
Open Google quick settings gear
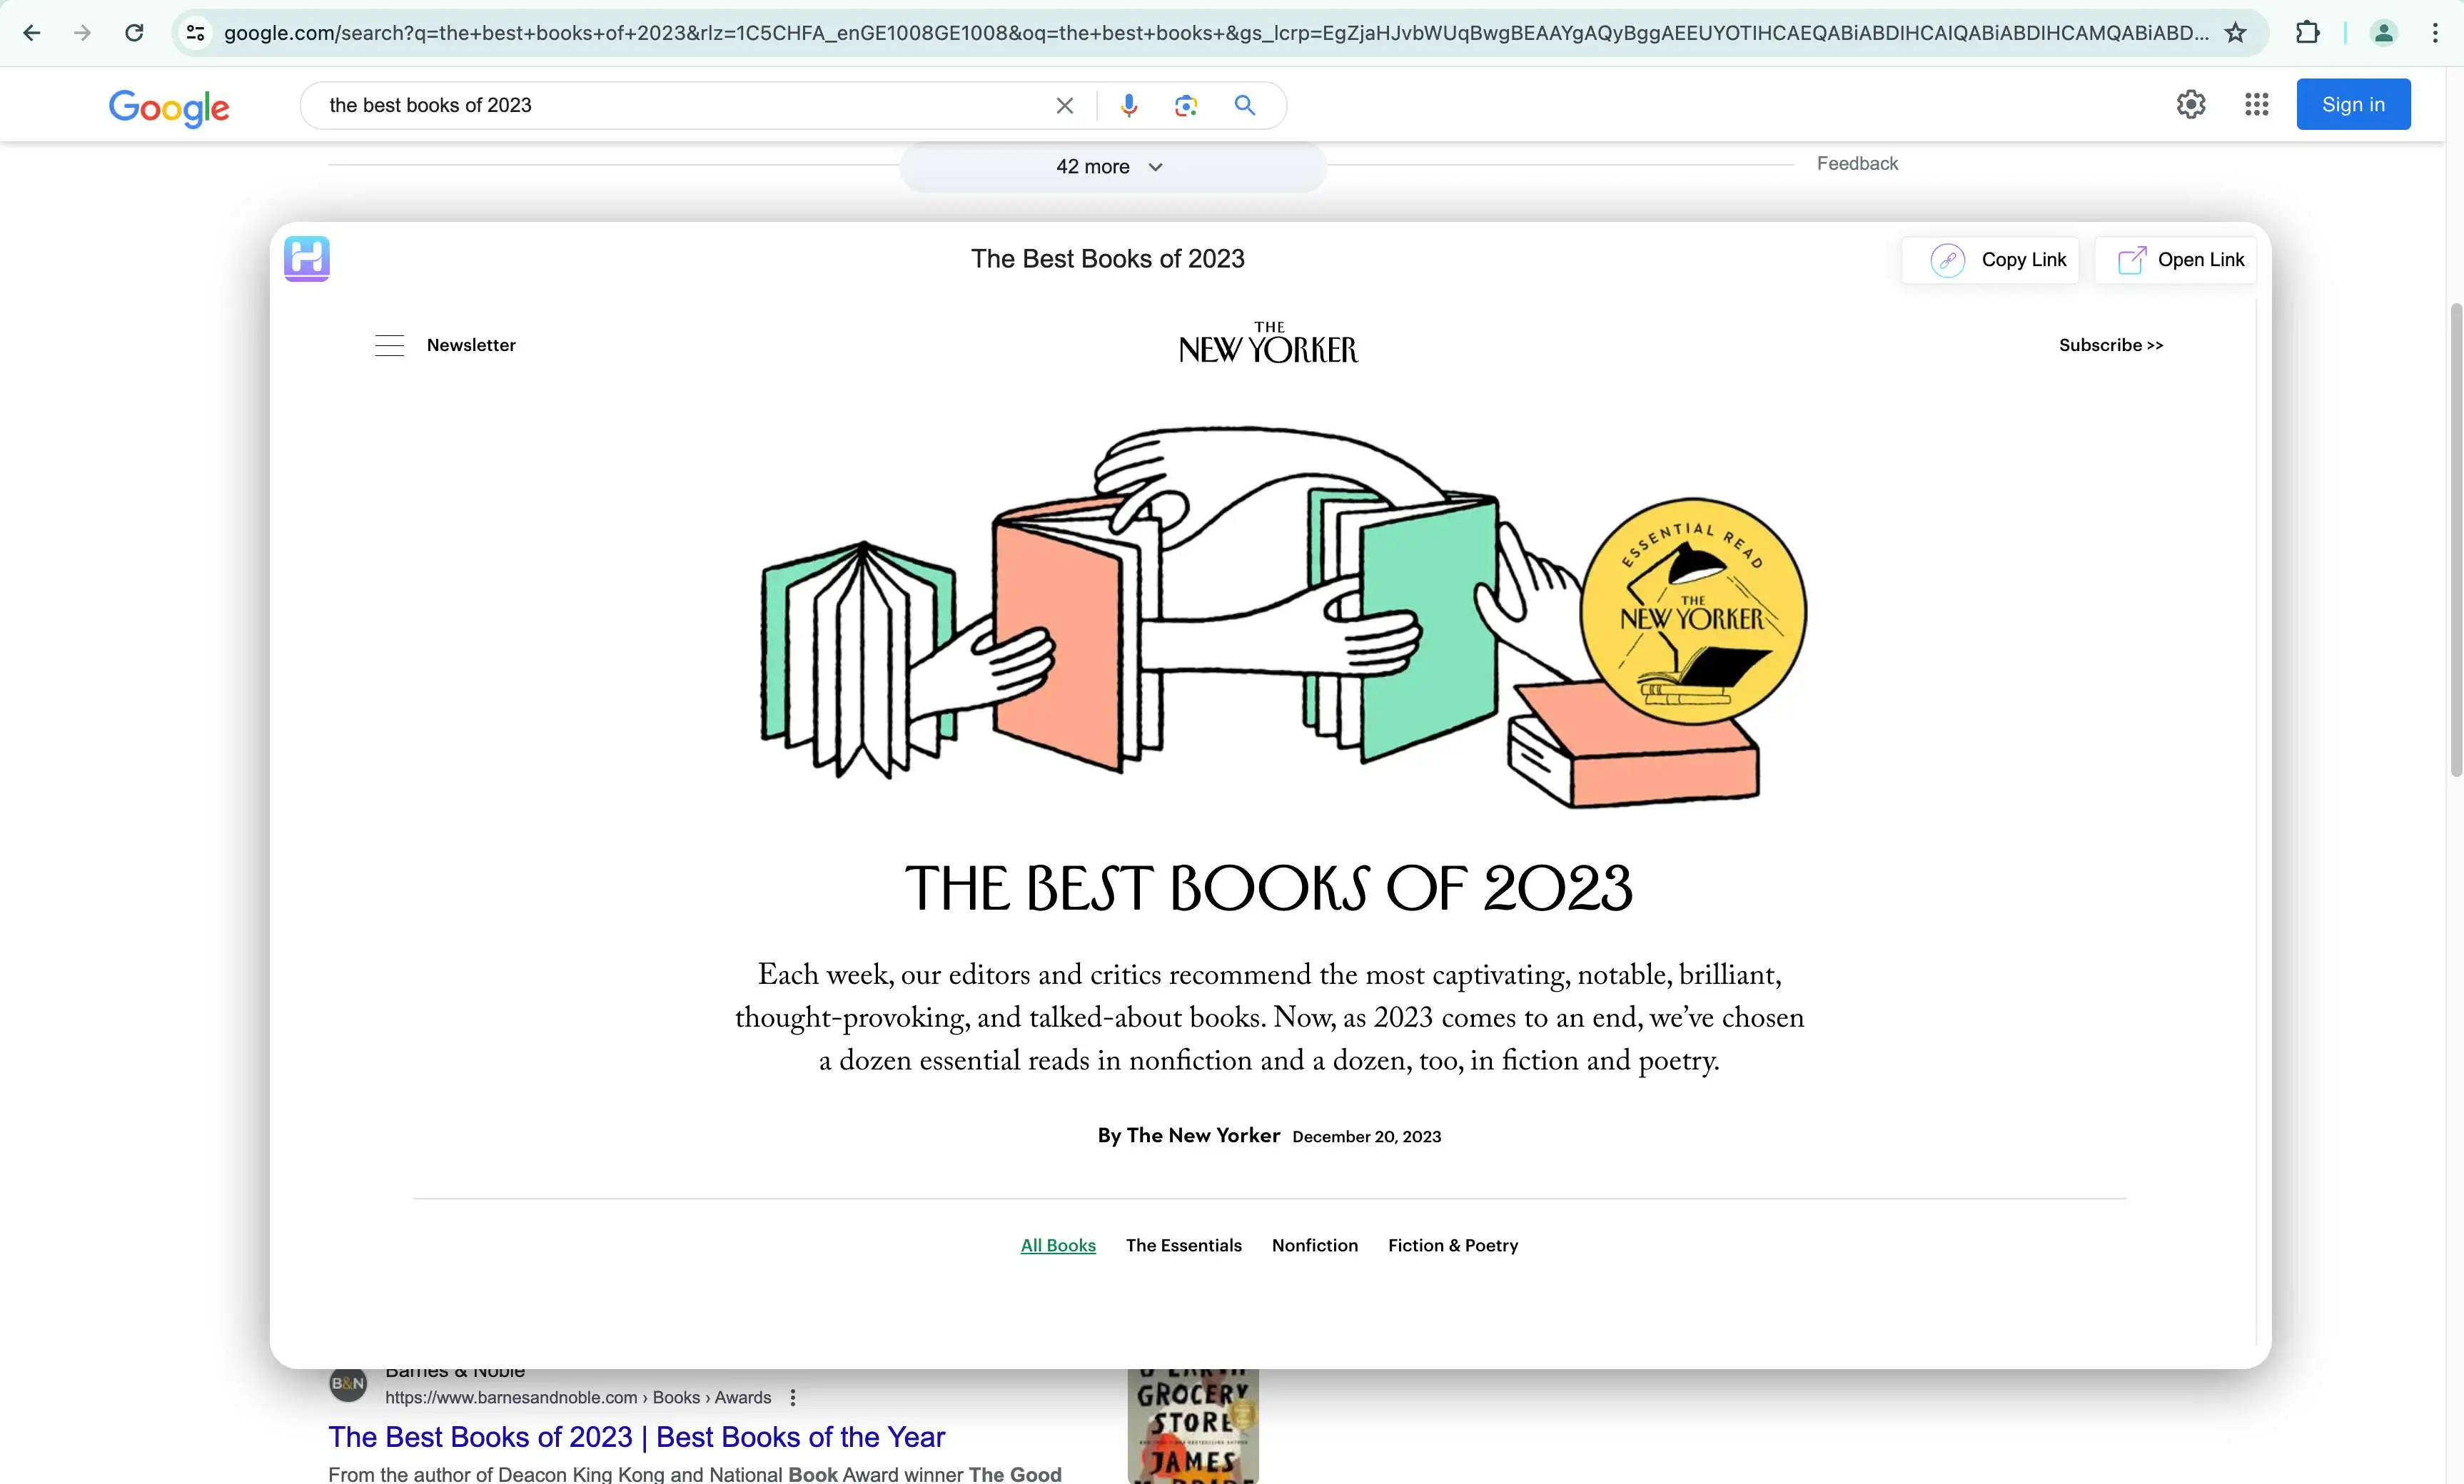coord(2191,104)
